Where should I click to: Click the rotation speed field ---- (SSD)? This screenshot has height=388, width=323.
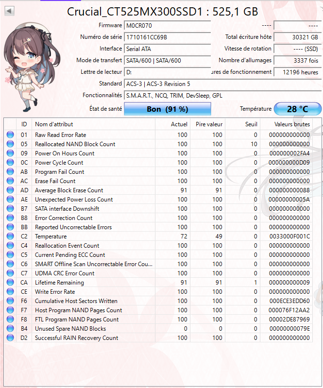coord(298,49)
